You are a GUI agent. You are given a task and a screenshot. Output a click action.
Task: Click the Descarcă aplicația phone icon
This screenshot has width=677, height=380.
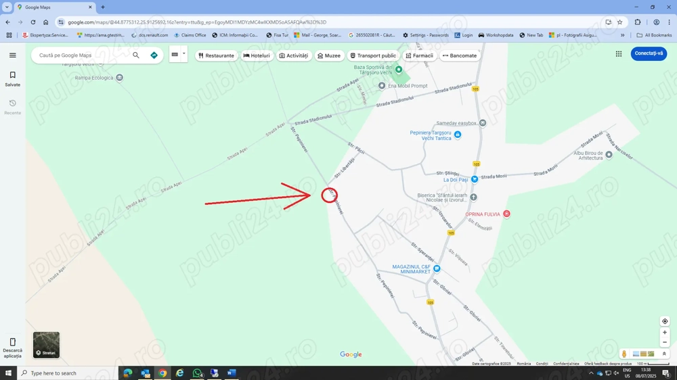click(12, 343)
